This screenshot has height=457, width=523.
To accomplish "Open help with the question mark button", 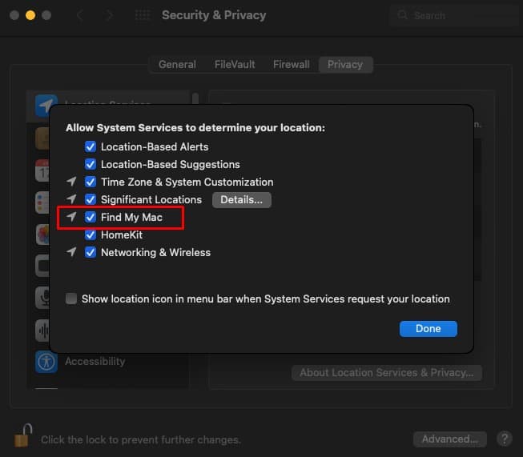I will (505, 439).
